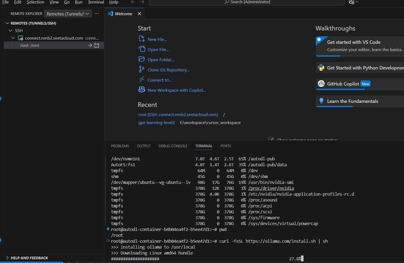This screenshot has height=263, width=404.
Task: Open Remote Explorer more actions ellipsis
Action: (97, 14)
